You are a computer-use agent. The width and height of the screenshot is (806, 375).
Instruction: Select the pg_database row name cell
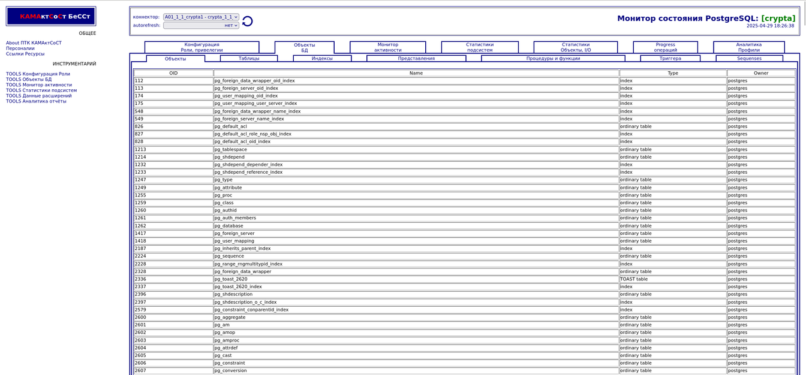coord(416,226)
